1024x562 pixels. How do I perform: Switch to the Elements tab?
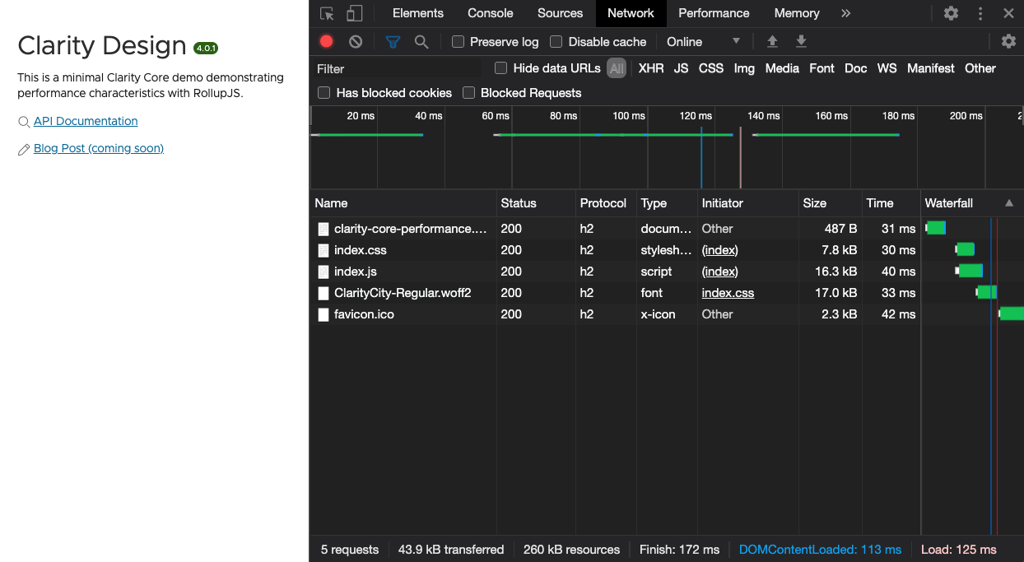pos(418,13)
